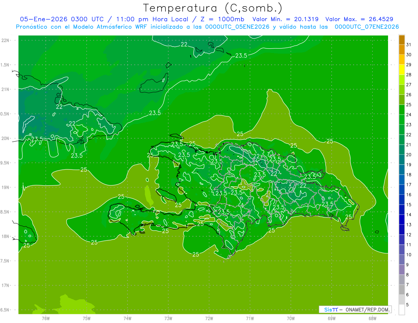Image resolution: width=418 pixels, height=323 pixels.
Task: Click the 17N latitude axis label
Action: (x=6, y=285)
